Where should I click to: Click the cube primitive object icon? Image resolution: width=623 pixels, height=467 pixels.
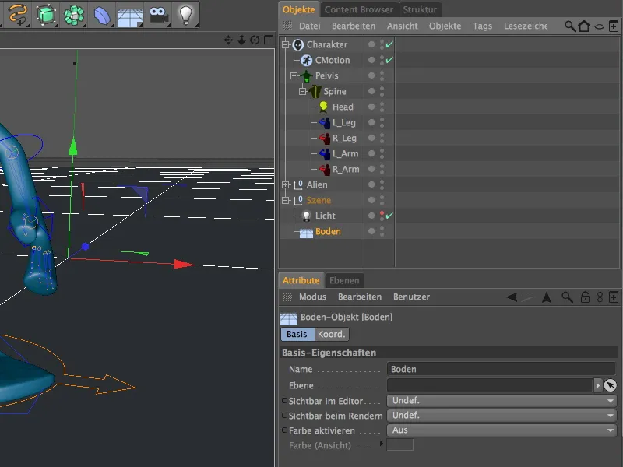(x=46, y=15)
